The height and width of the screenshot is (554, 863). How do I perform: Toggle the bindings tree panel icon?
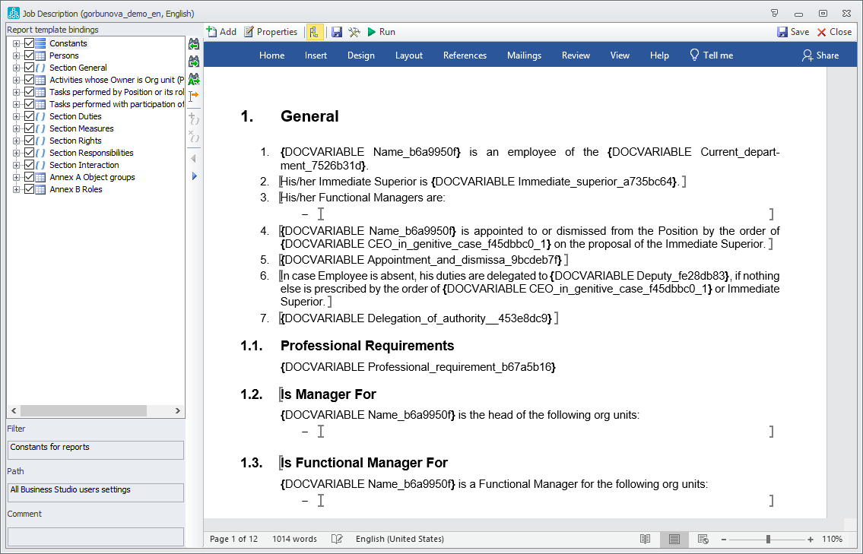(x=314, y=32)
